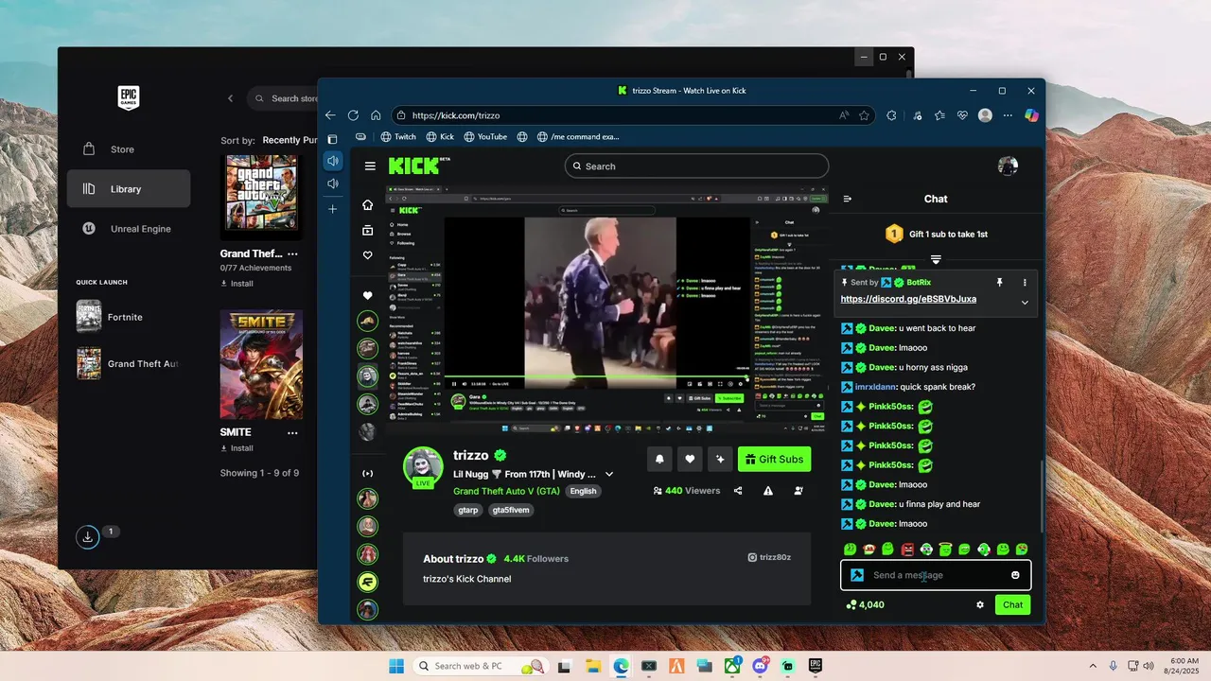Click the Kick logo
1211x681 pixels.
coord(414,166)
